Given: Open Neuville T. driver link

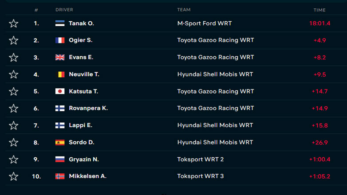Looking at the screenshot, I should [84, 74].
